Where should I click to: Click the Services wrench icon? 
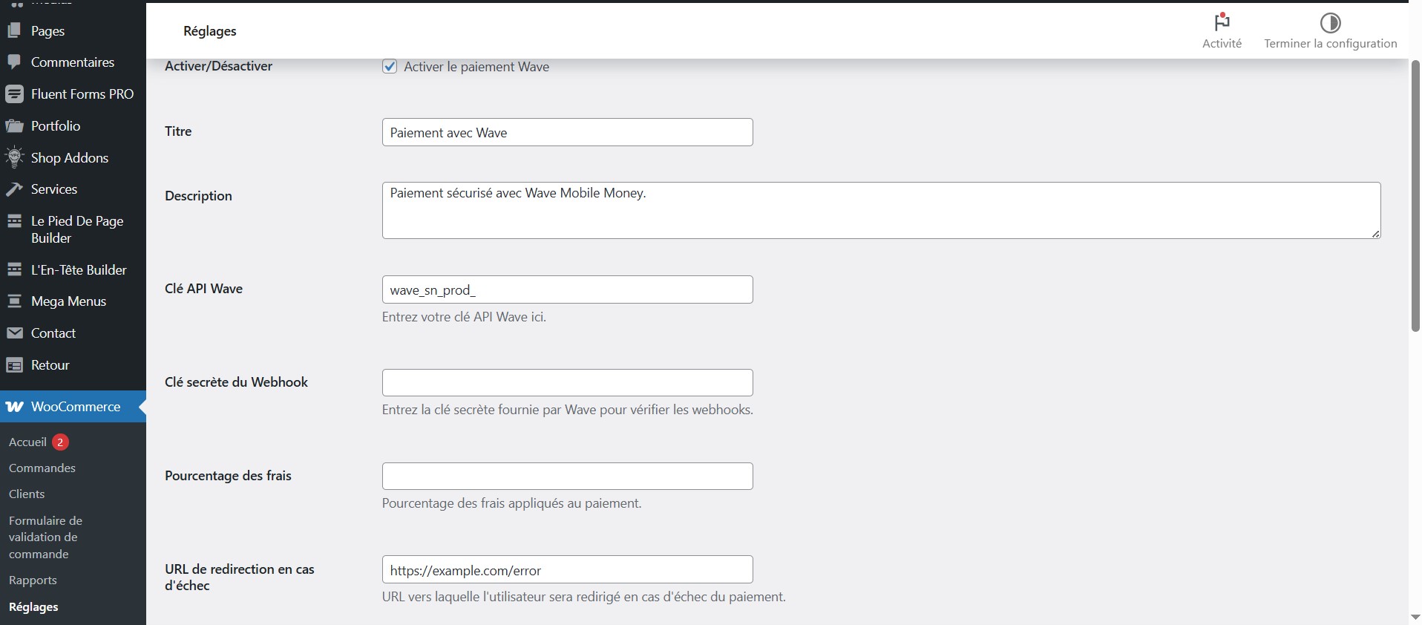14,189
